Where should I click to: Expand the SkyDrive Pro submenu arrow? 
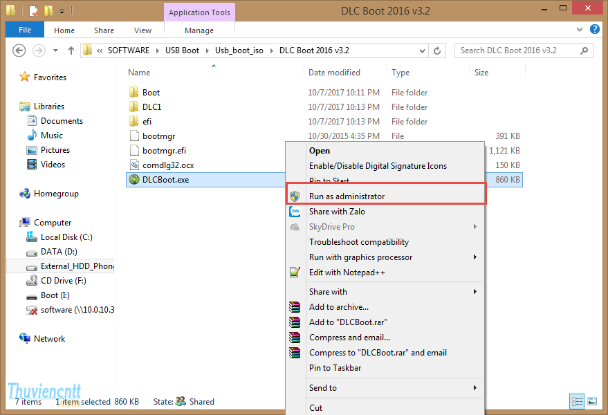pyautogui.click(x=475, y=226)
